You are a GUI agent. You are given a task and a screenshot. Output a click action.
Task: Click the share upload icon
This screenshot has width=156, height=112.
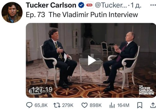click(x=153, y=105)
